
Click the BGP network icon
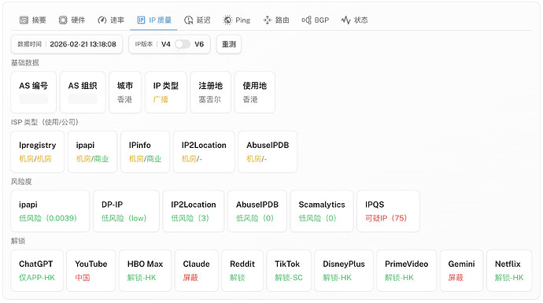click(306, 20)
